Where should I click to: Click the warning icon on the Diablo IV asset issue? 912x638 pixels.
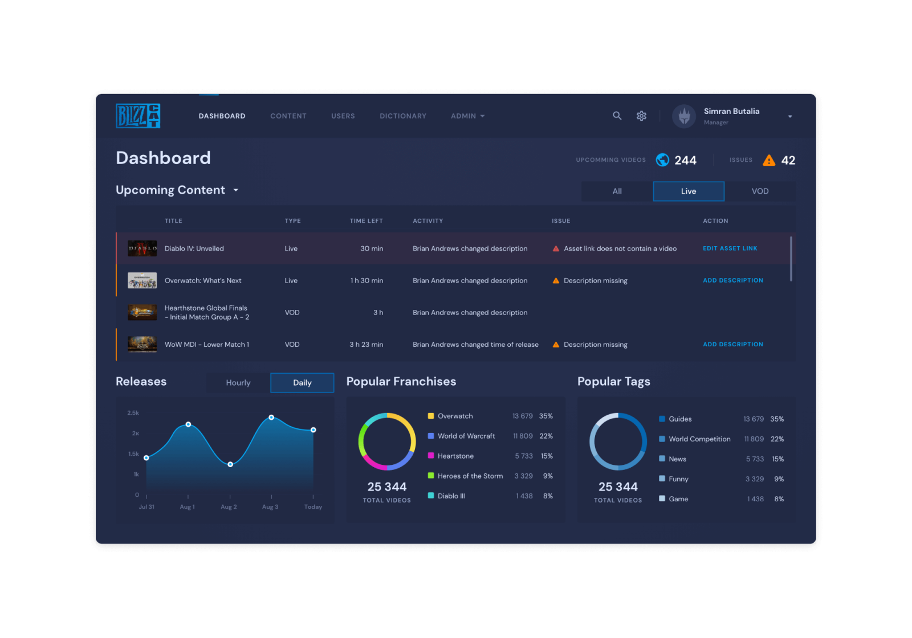click(555, 248)
